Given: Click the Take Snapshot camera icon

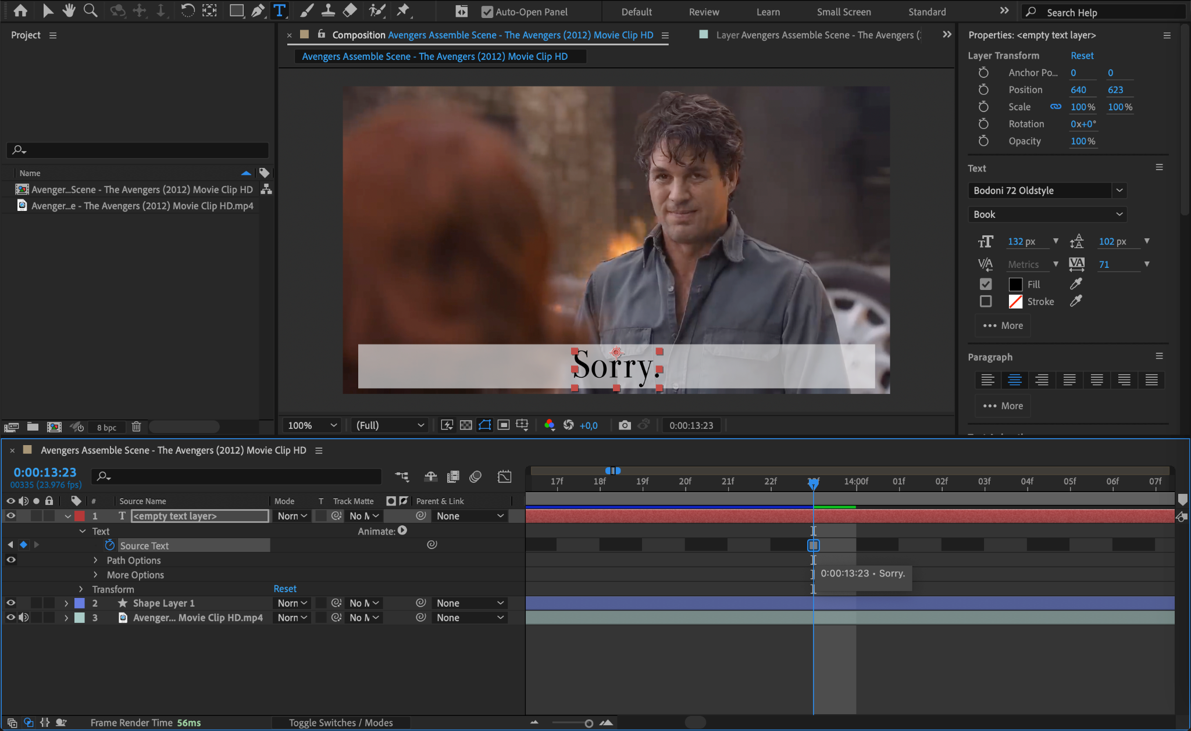Looking at the screenshot, I should [625, 425].
